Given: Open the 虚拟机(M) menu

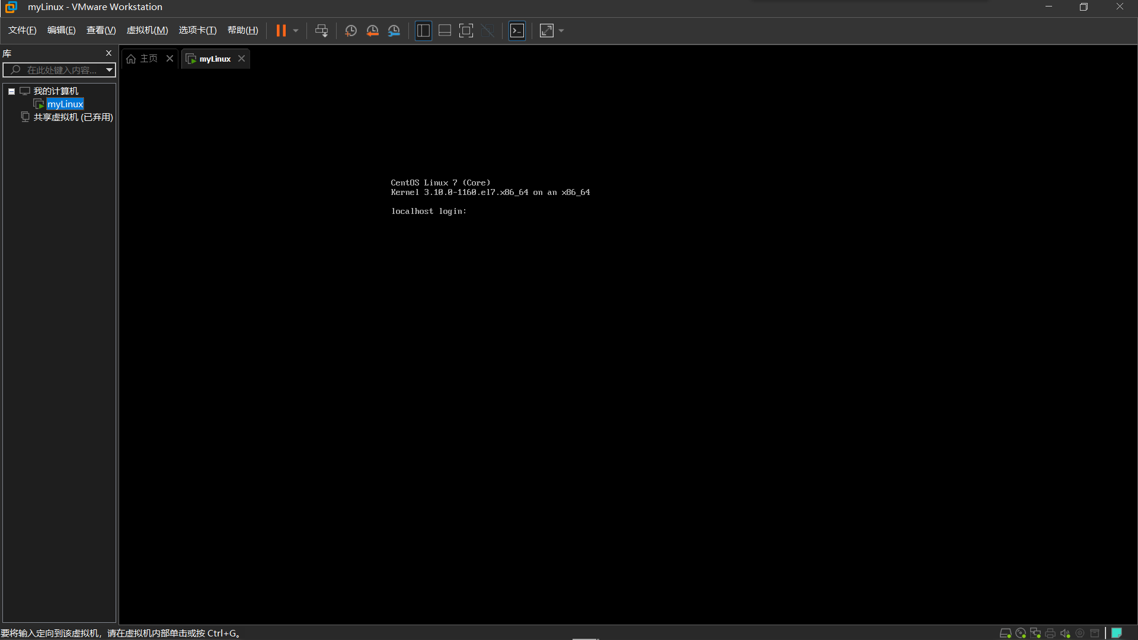Looking at the screenshot, I should pos(147,30).
